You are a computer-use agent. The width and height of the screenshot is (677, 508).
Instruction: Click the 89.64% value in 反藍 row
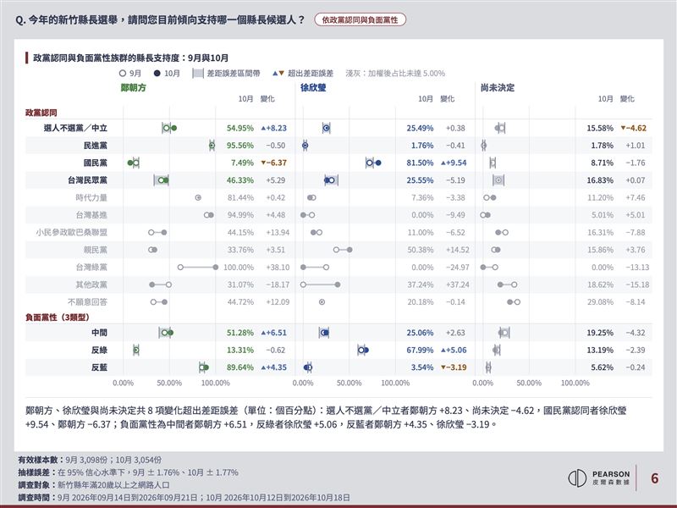click(240, 367)
